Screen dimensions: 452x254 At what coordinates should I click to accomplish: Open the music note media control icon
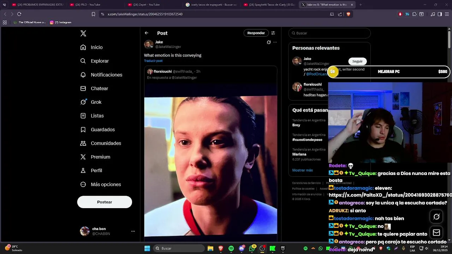pyautogui.click(x=433, y=14)
